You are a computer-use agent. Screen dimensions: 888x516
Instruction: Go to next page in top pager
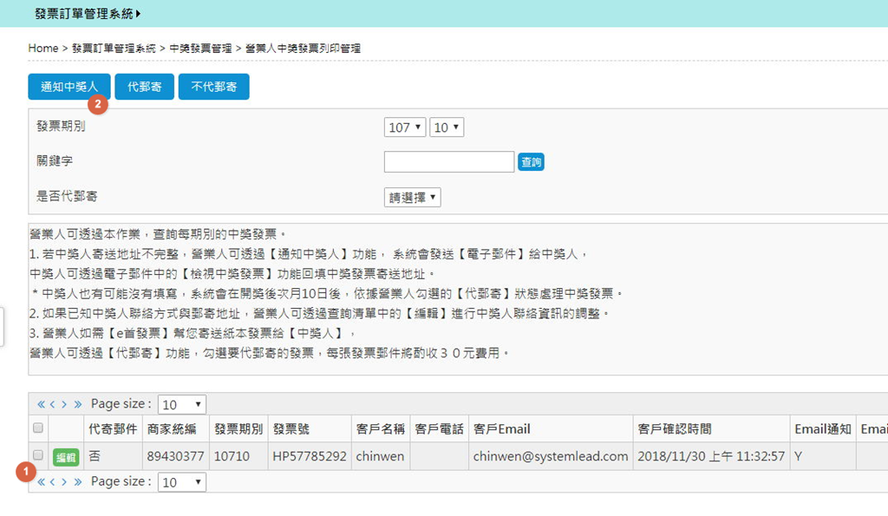pyautogui.click(x=64, y=404)
